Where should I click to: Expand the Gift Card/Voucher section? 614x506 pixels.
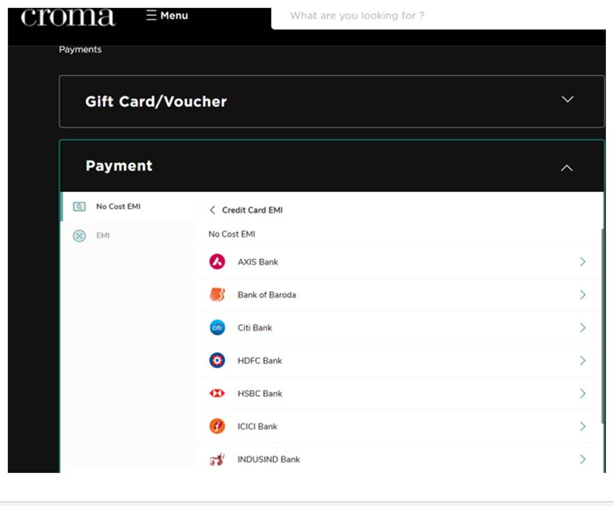click(x=567, y=99)
